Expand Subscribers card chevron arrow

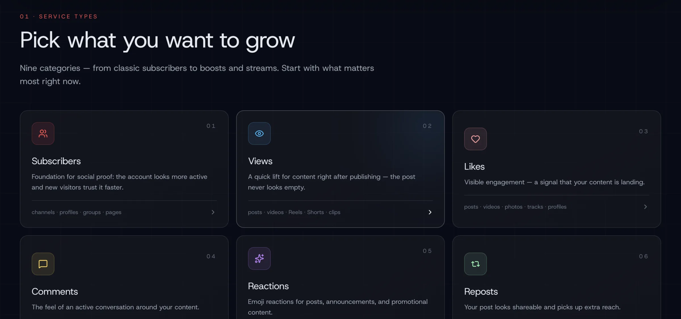[213, 212]
